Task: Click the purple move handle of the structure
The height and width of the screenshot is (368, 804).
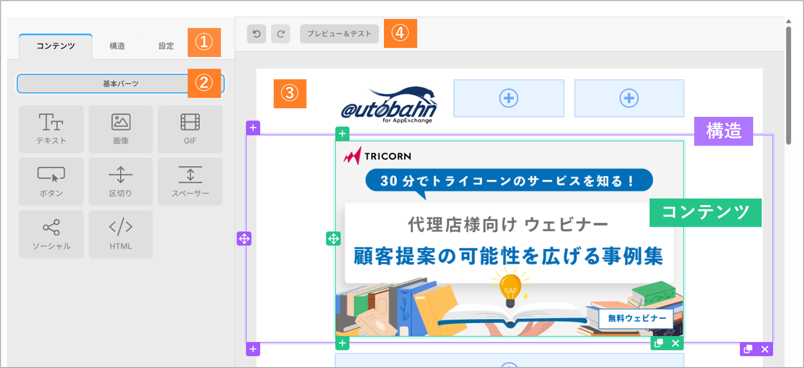Action: [244, 239]
